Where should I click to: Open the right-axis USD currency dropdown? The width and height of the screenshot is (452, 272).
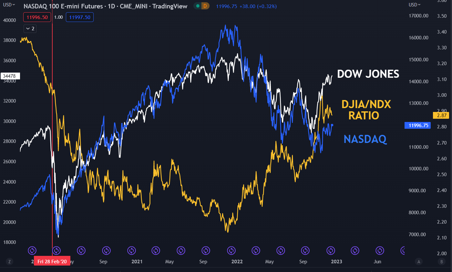point(415,5)
